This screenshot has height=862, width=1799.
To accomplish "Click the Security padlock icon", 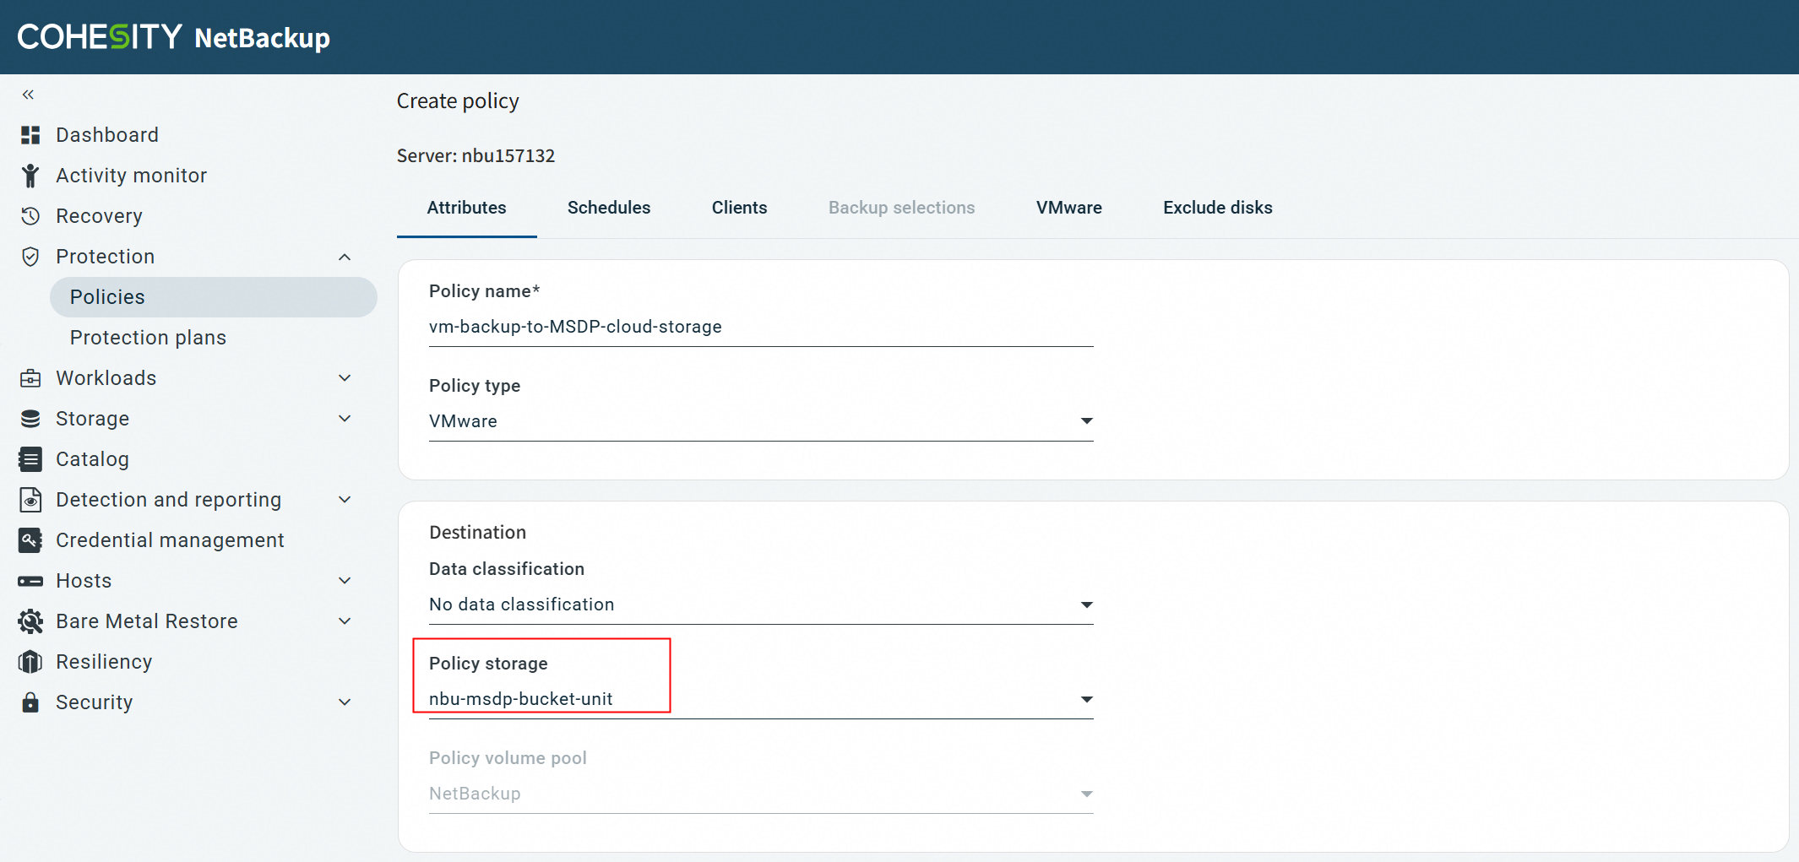I will click(30, 702).
